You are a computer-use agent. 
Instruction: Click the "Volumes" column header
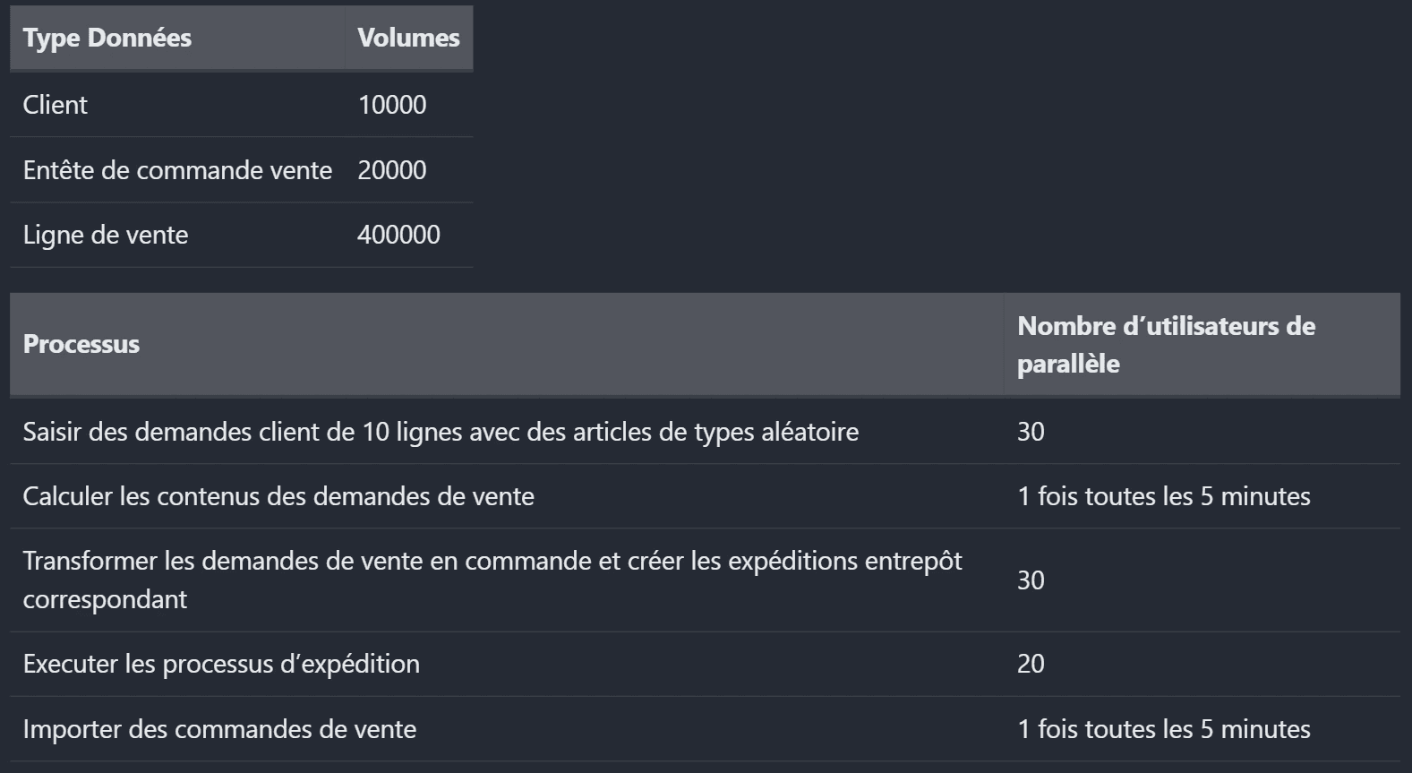click(408, 38)
